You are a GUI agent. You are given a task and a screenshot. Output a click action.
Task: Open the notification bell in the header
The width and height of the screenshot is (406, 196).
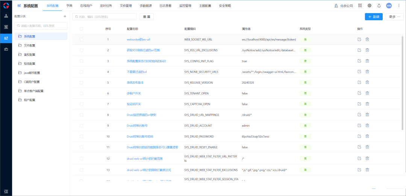pyautogui.click(x=379, y=6)
